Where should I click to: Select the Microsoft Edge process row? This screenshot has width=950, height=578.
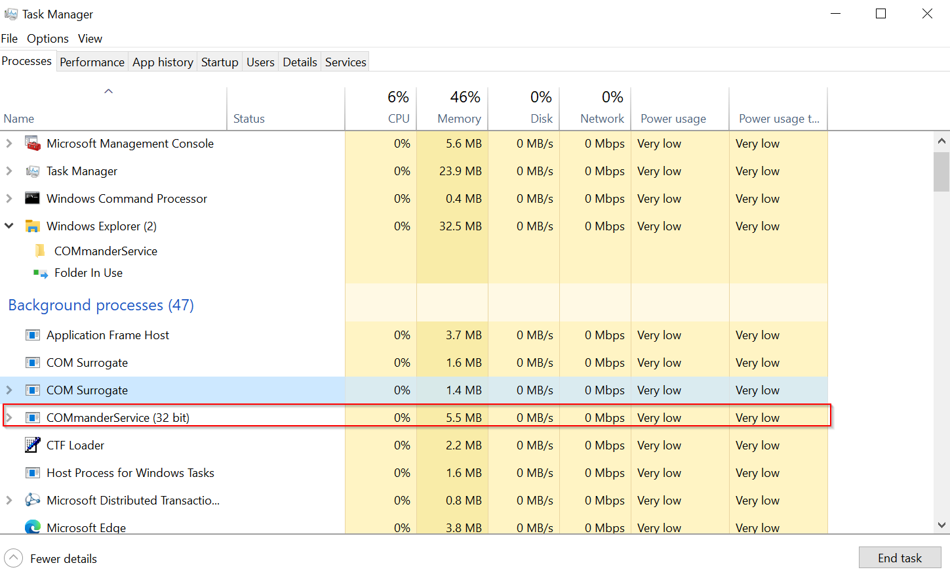pyautogui.click(x=414, y=526)
